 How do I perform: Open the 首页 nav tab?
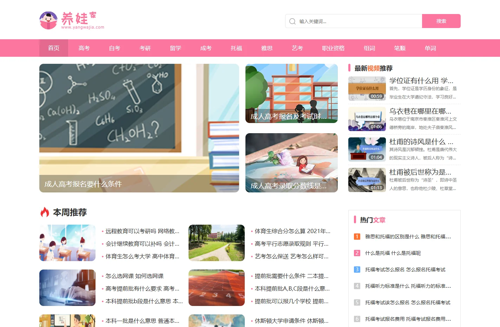click(54, 48)
